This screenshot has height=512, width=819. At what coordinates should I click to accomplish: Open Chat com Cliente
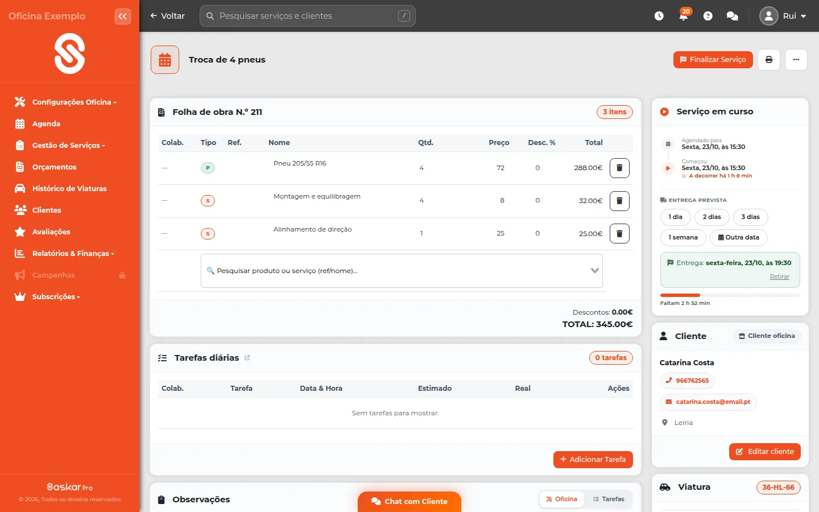coord(409,501)
